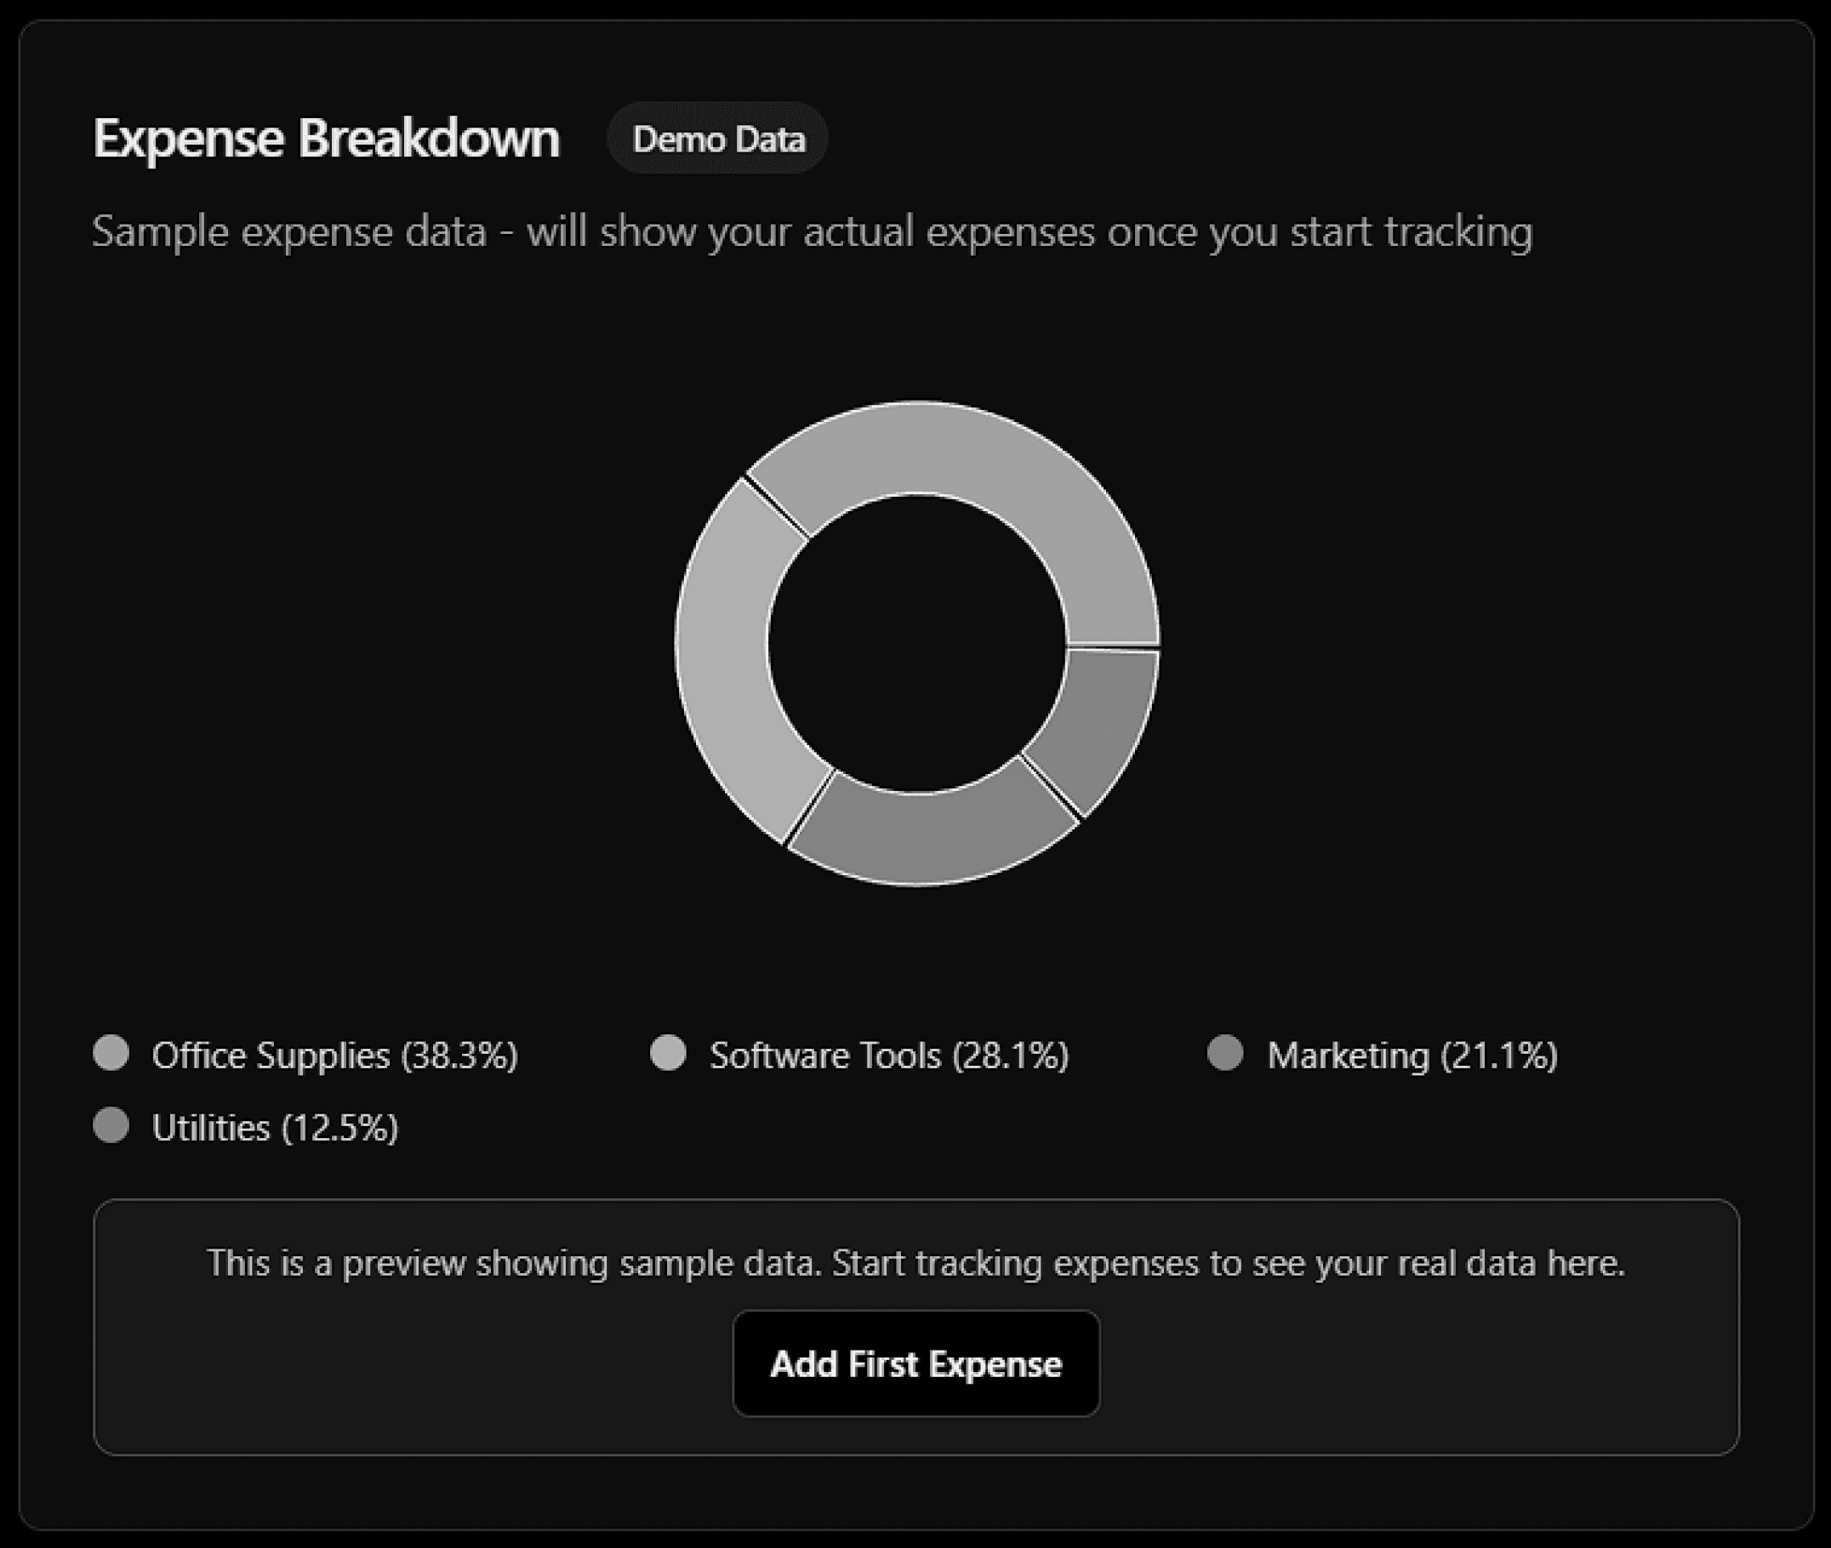Viewport: 1831px width, 1548px height.
Task: Click the Software Tools legend dot
Action: pyautogui.click(x=668, y=1052)
